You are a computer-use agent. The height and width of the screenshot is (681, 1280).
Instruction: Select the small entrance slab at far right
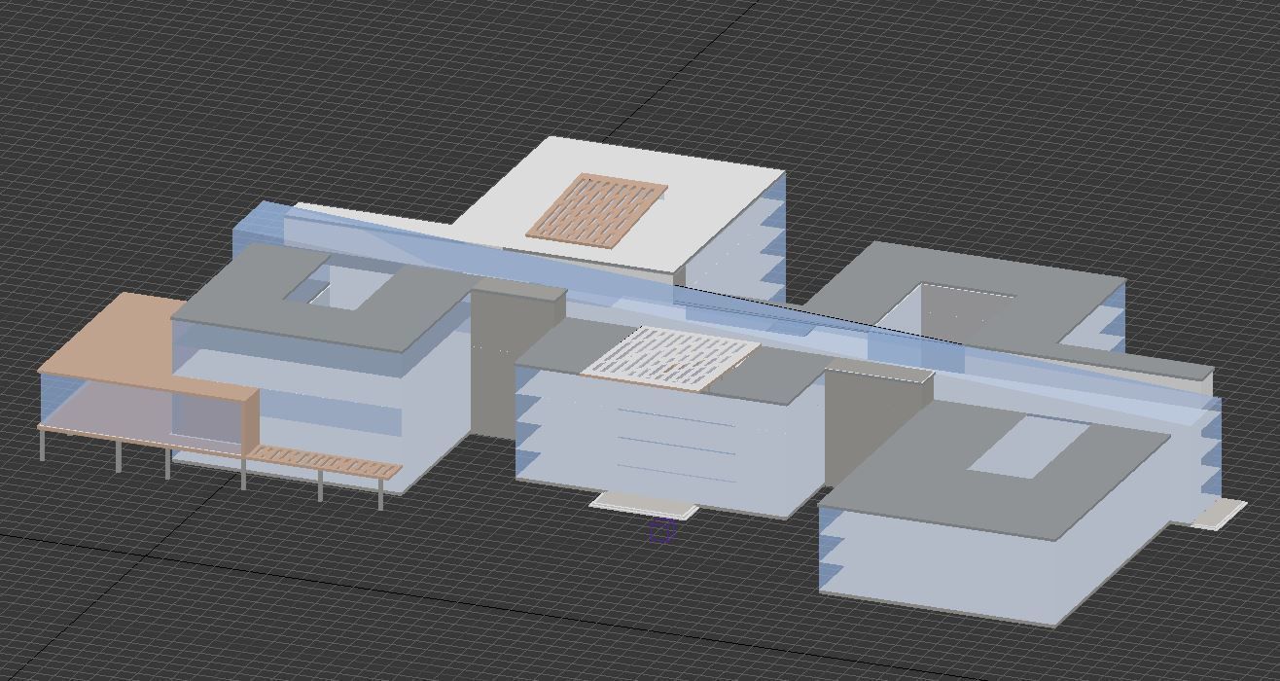[x=1220, y=514]
